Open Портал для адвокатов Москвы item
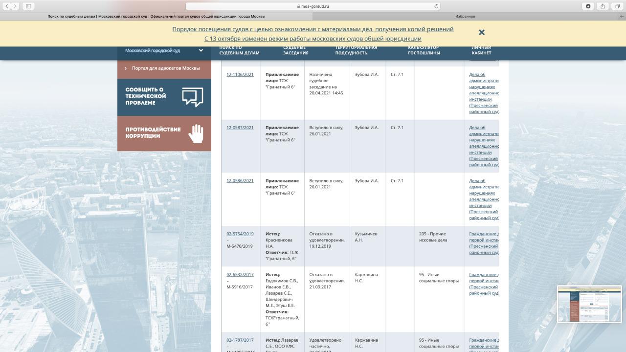Viewport: 626px width, 352px height. [165, 68]
